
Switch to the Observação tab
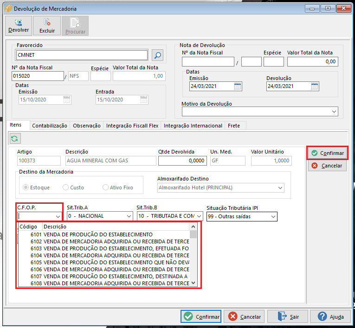tap(87, 126)
